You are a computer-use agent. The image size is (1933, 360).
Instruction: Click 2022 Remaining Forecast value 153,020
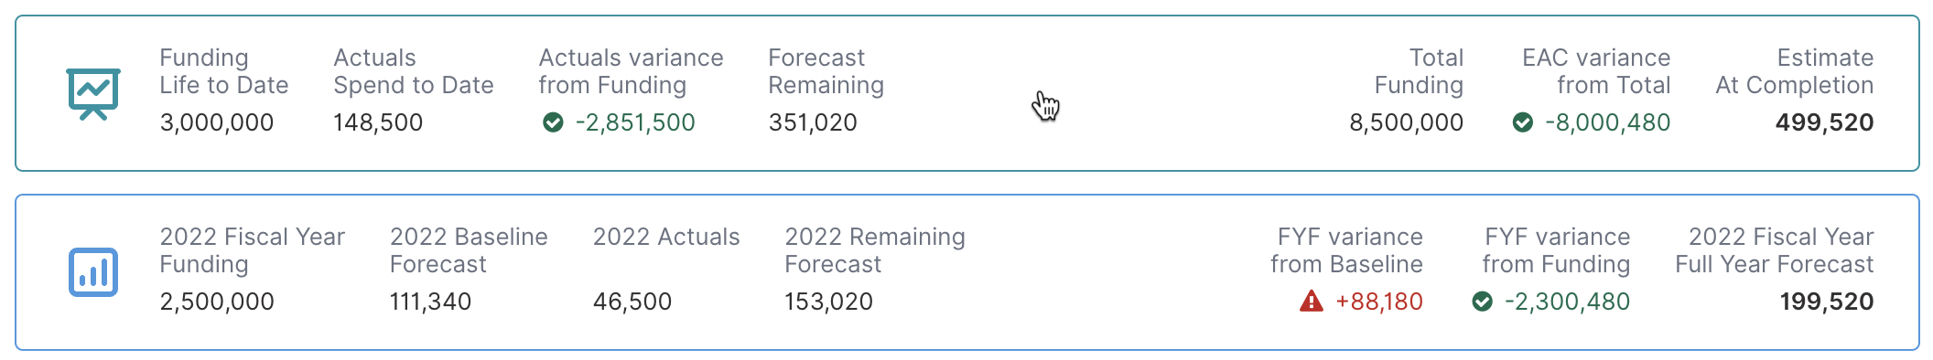[829, 302]
